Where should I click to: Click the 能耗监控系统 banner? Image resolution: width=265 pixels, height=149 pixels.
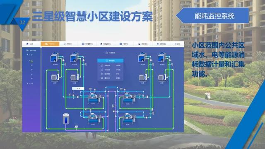pos(212,16)
